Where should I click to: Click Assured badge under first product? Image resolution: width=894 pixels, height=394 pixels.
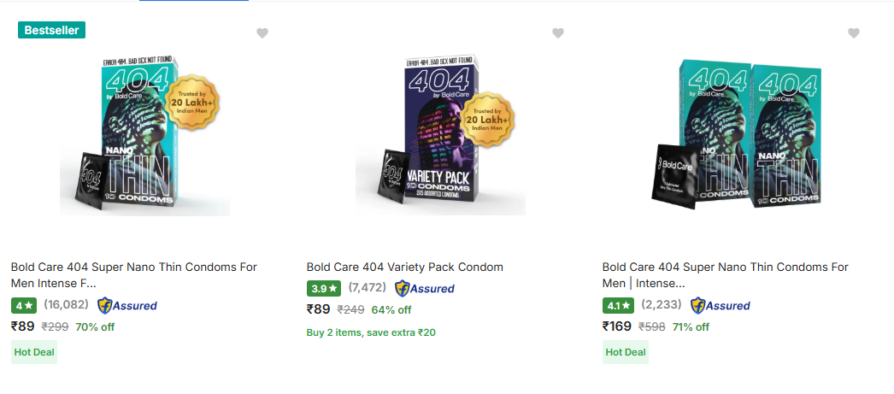127,305
